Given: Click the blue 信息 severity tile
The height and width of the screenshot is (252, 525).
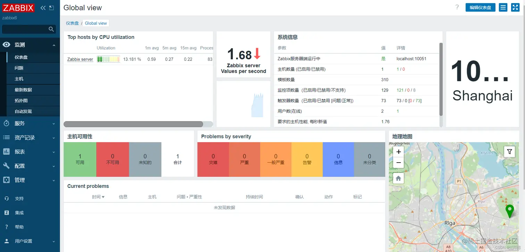Looking at the screenshot, I should (338, 159).
